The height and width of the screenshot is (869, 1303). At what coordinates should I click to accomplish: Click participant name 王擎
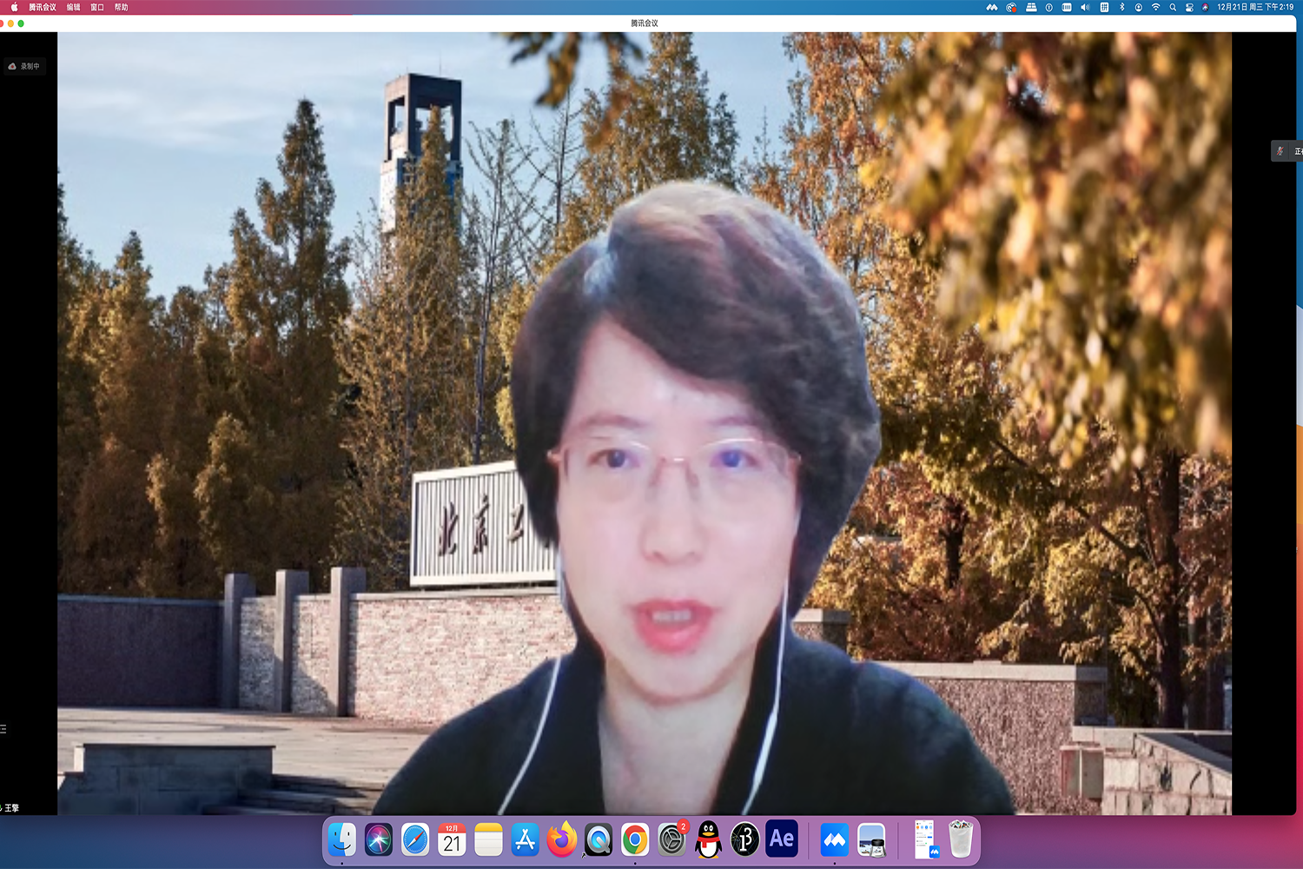click(x=12, y=807)
